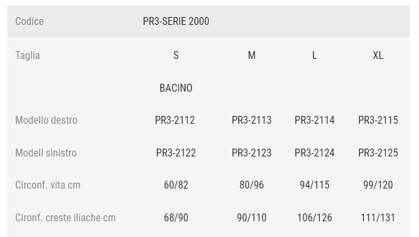Select the XL size column header
The image size is (419, 237).
[x=378, y=56]
